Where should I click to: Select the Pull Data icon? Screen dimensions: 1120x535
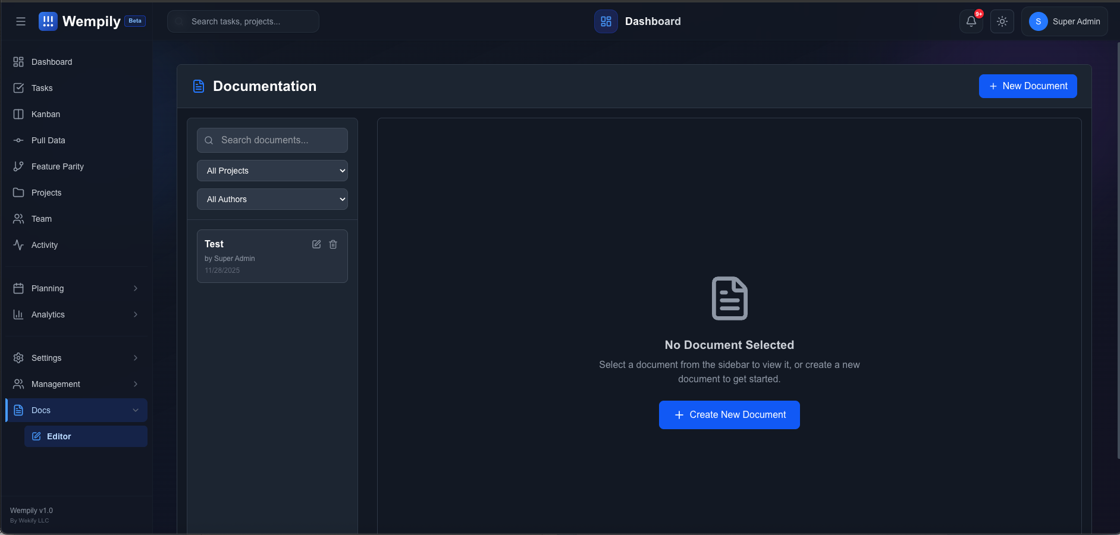tap(20, 140)
